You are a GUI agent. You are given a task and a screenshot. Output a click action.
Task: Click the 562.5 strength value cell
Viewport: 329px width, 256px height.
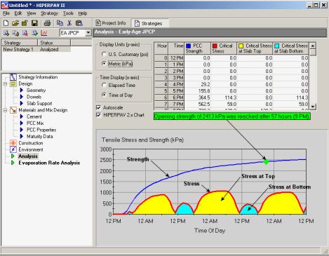pos(198,104)
